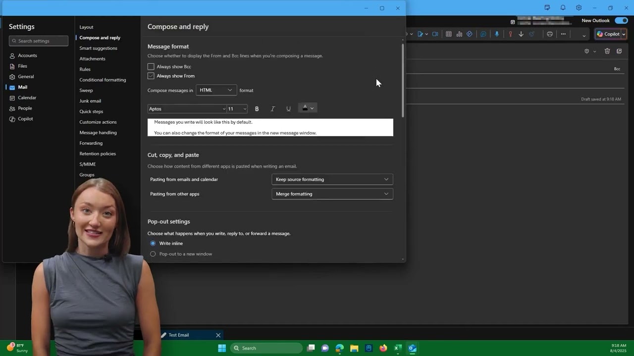Viewport: 634px width, 356px height.
Task: Click the Dictate microphone icon
Action: tap(497, 34)
